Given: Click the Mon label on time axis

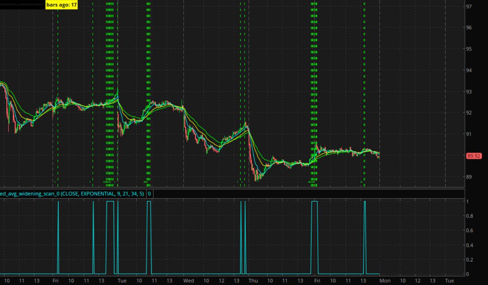Looking at the screenshot, I should click(x=385, y=281).
